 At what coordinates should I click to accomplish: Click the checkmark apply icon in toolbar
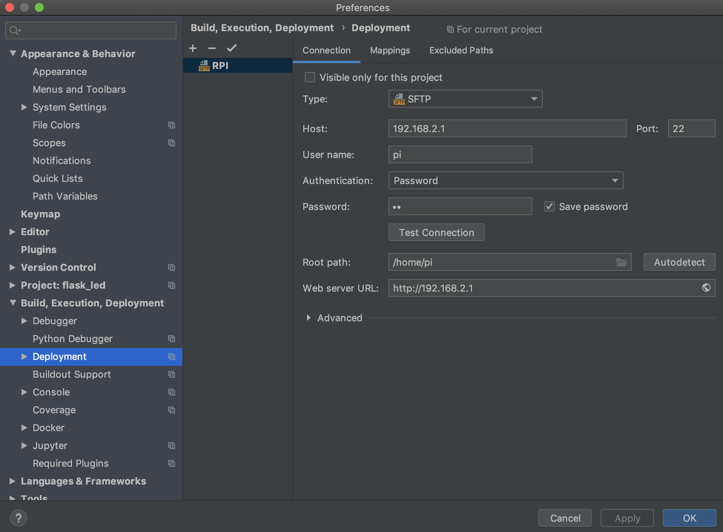click(x=232, y=48)
